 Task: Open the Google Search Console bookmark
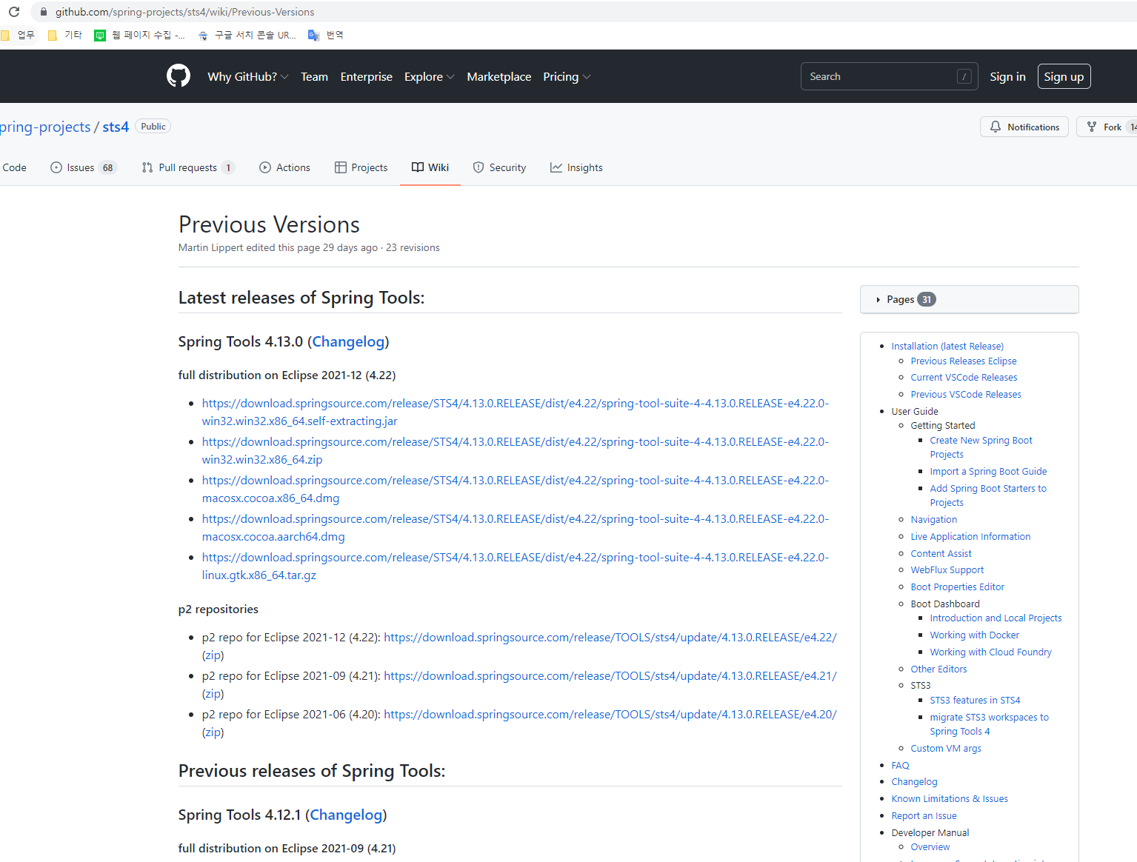click(x=247, y=35)
